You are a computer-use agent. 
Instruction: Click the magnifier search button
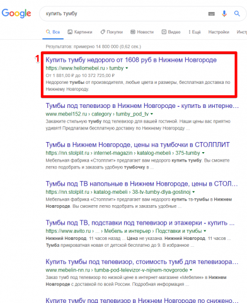[237, 14]
